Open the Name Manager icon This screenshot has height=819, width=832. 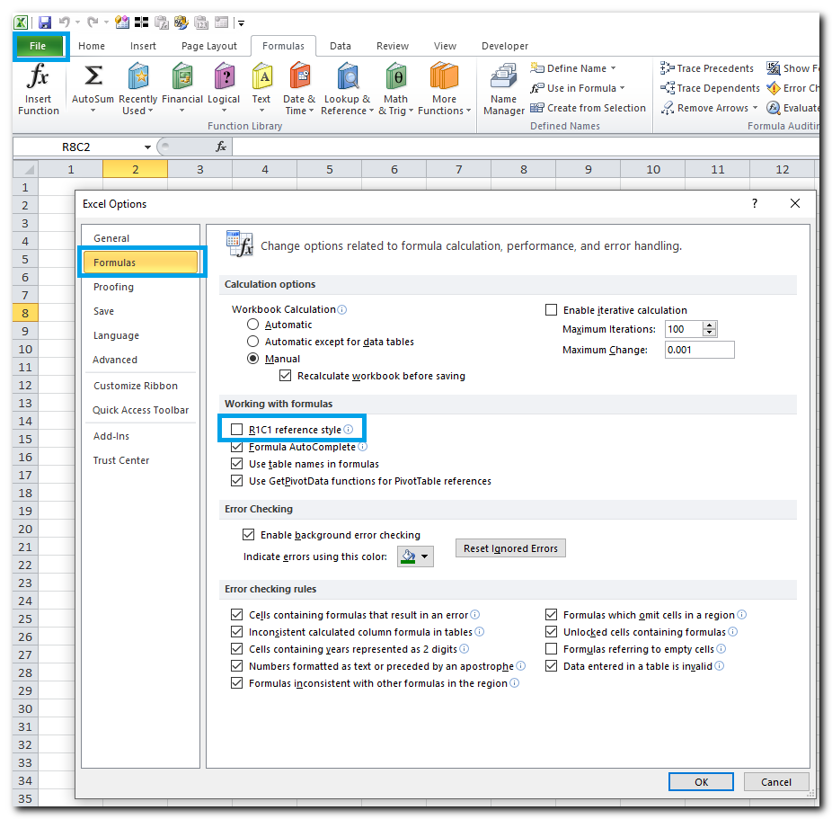[503, 77]
